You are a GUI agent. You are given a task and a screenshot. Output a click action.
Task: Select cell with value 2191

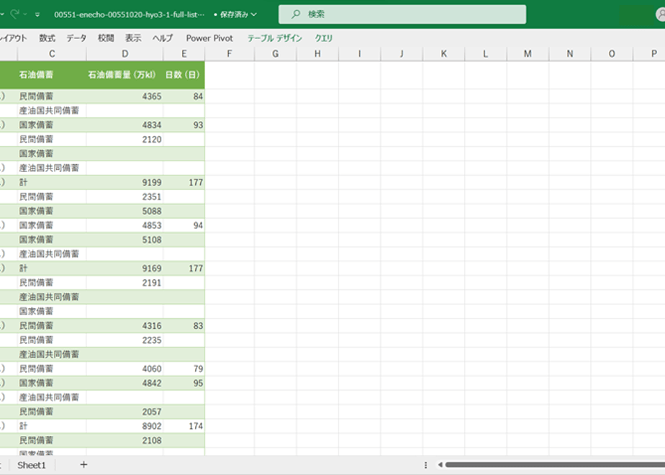[x=125, y=283]
